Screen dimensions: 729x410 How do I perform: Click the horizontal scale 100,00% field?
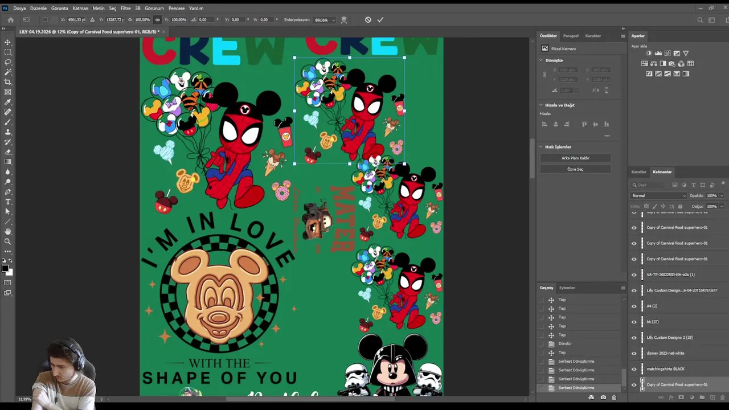[x=142, y=19]
